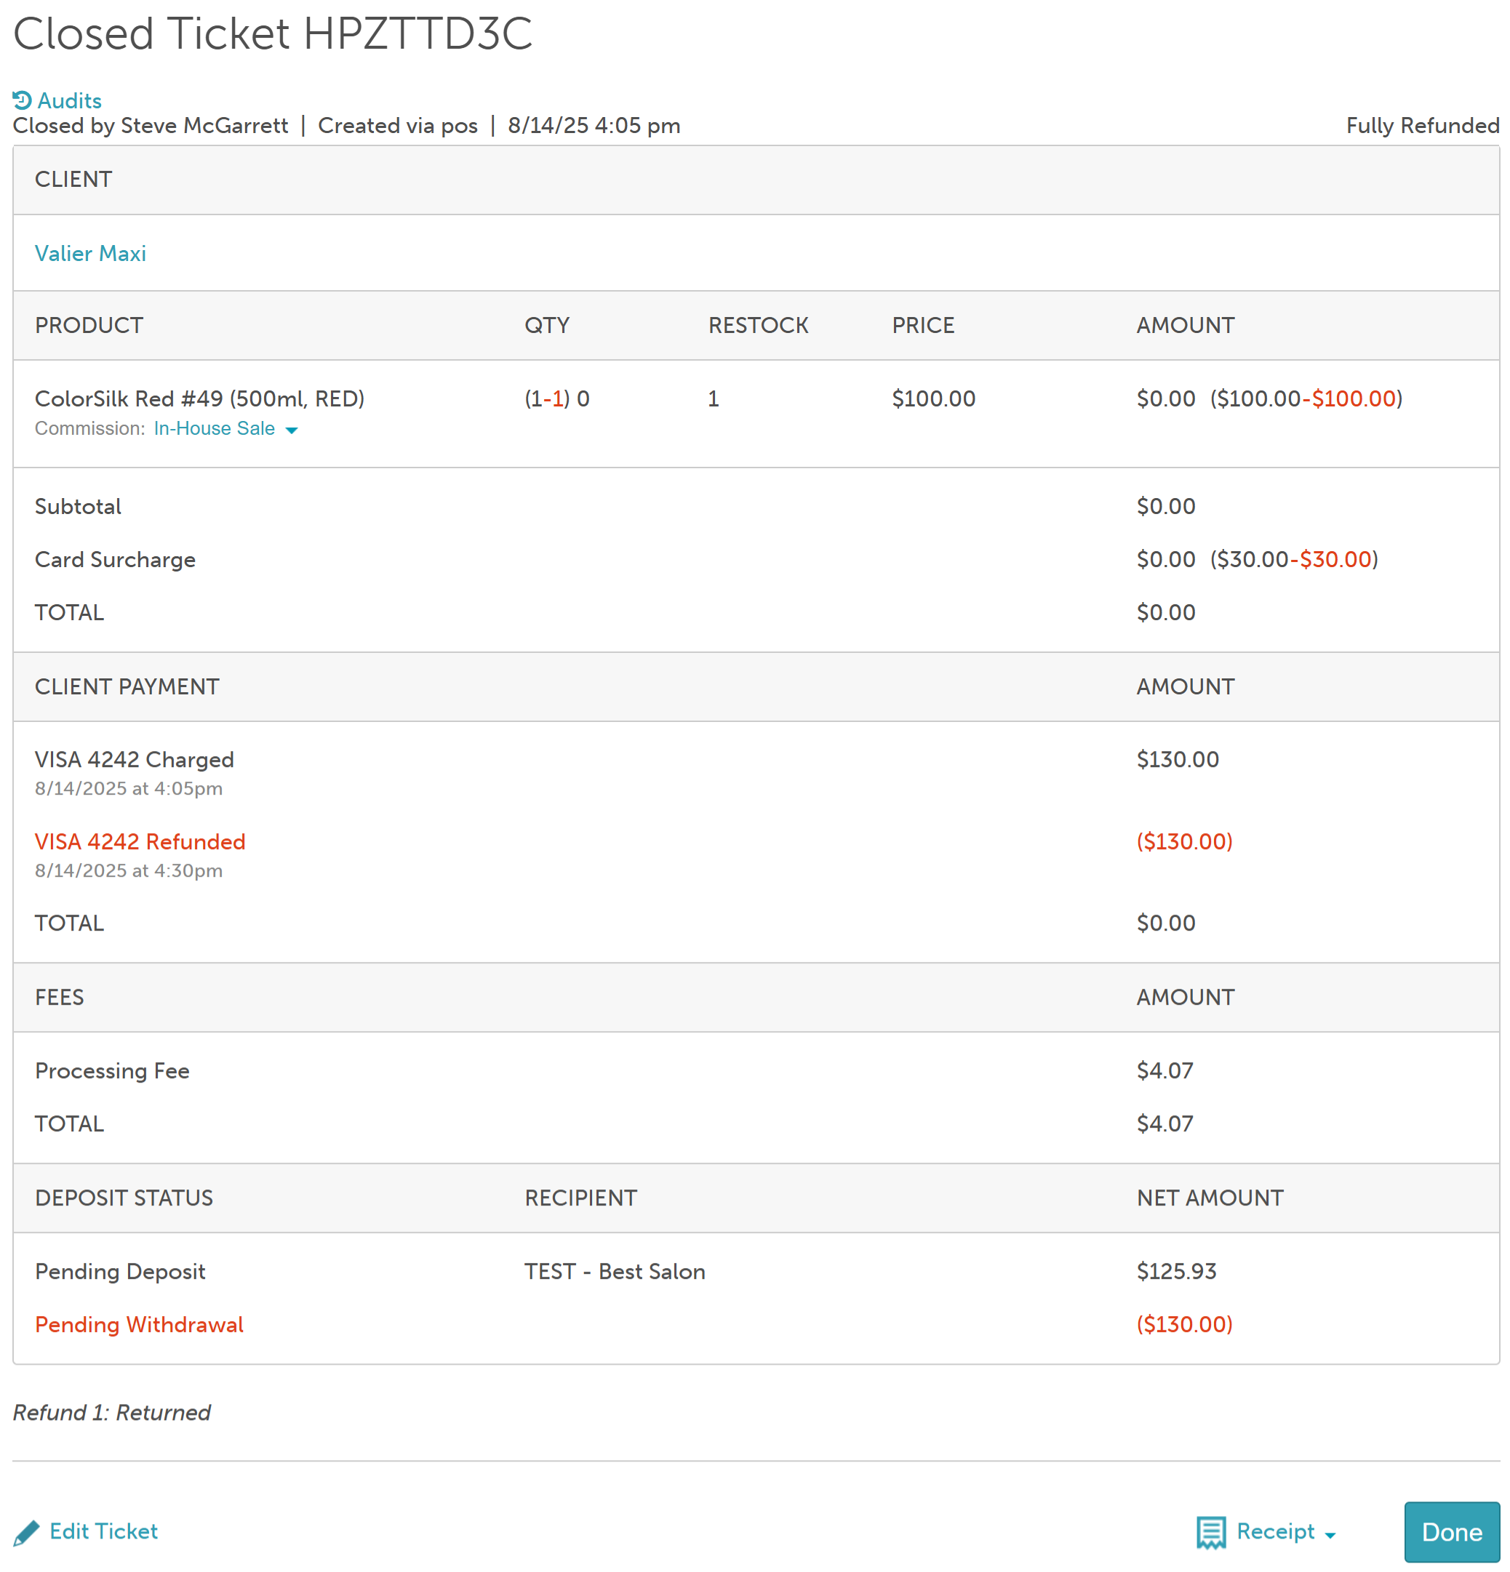Click the Audits history icon

tap(22, 100)
